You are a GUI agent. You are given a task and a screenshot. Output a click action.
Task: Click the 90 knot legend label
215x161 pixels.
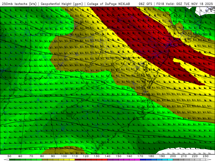pyautogui.click(x=53, y=156)
